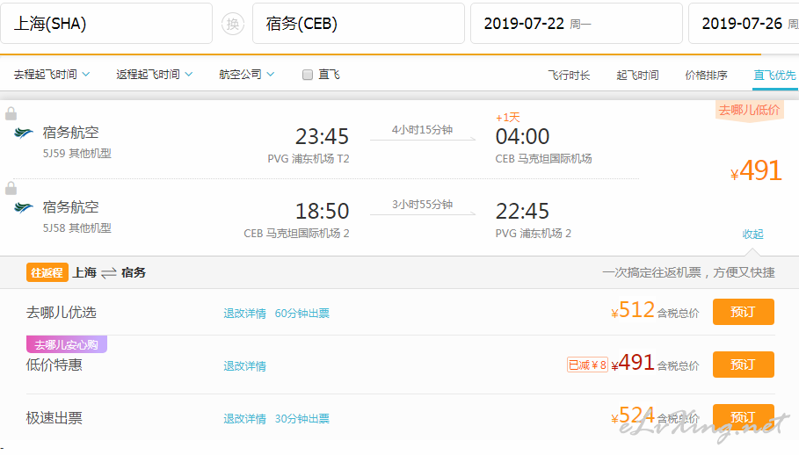The height and width of the screenshot is (455, 799).
Task: Expand the 去程起飞时间 filter dropdown
Action: 52,75
